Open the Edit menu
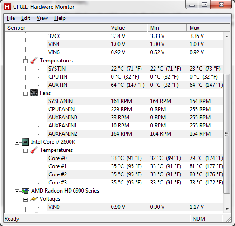The image size is (235, 226). (26, 18)
